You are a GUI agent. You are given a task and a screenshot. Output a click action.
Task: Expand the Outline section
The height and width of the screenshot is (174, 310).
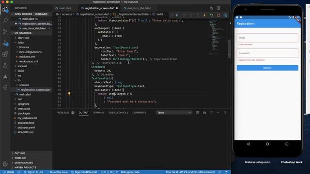31,153
